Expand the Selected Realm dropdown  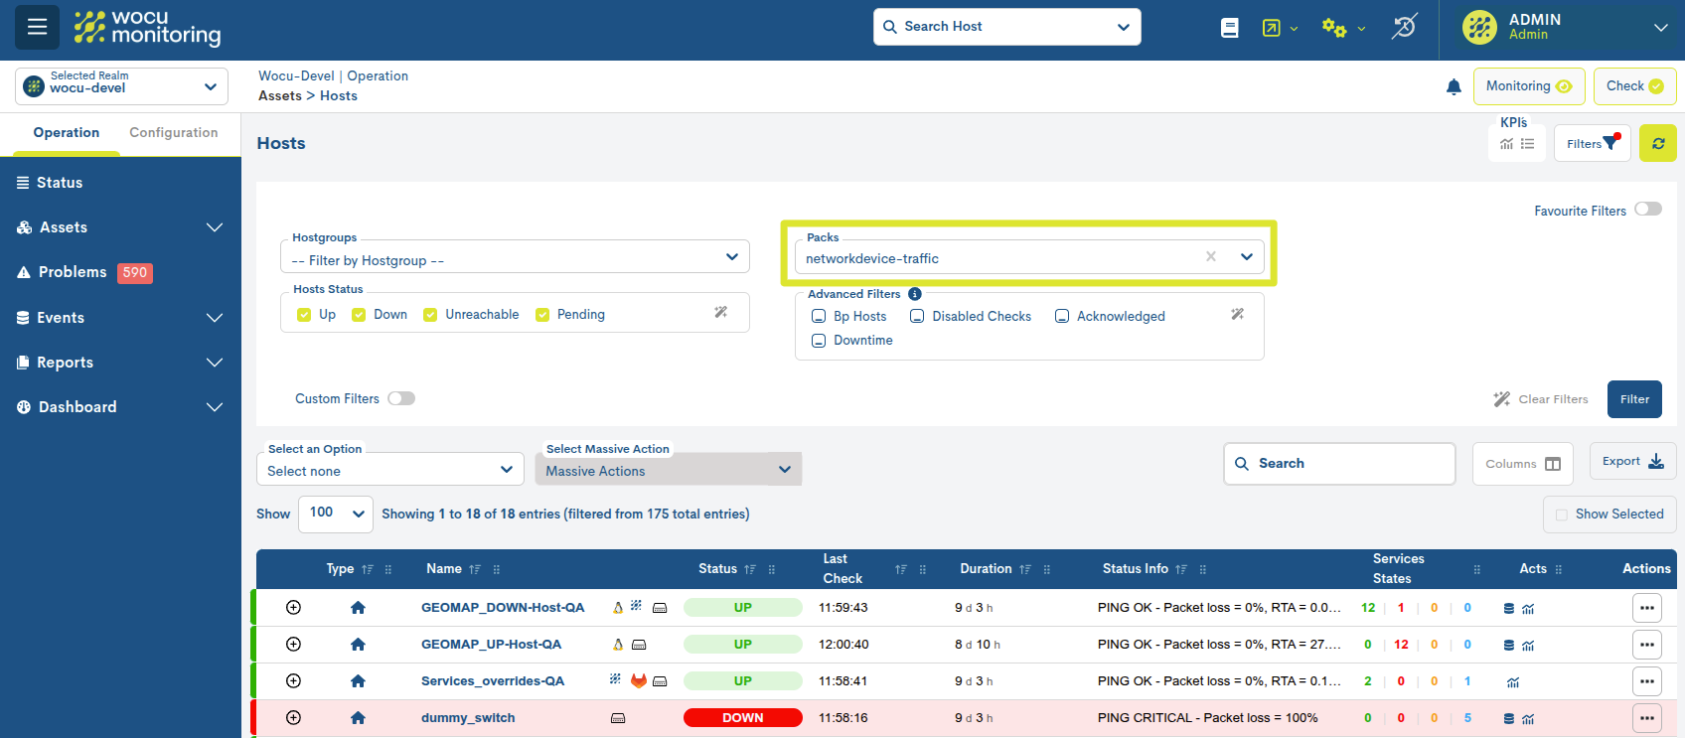coord(121,86)
